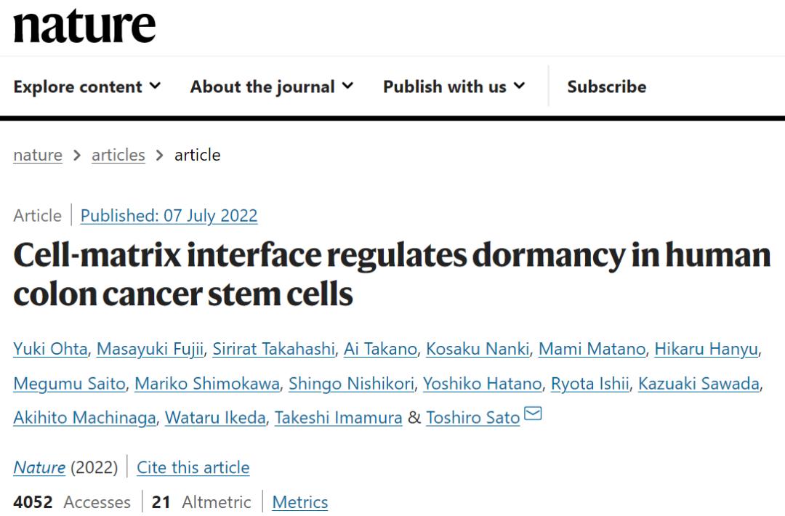Click author Mami Matano
This screenshot has height=516, width=785.
coord(591,349)
